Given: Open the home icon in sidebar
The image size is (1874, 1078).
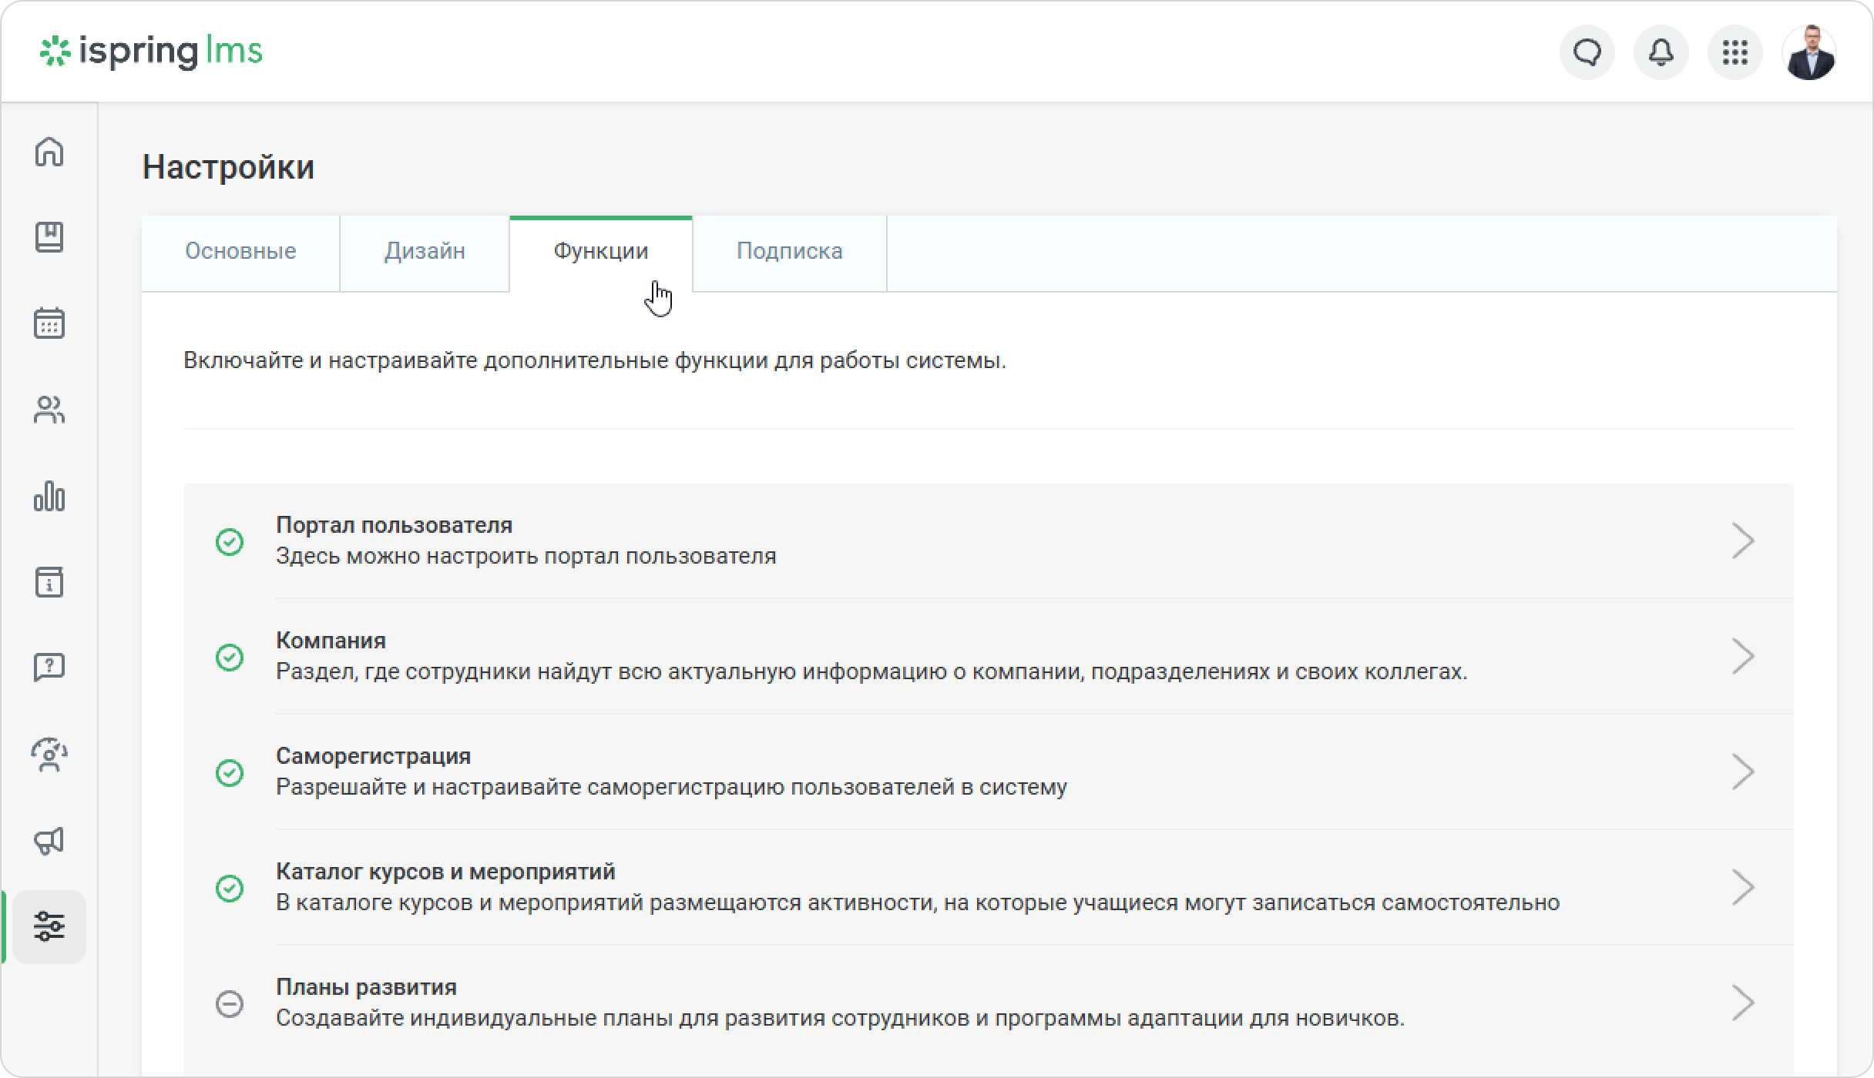Looking at the screenshot, I should [49, 151].
